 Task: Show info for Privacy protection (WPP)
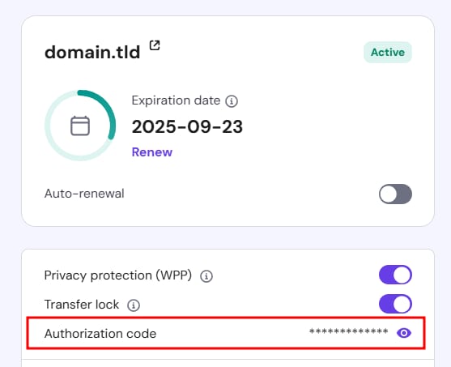point(206,276)
